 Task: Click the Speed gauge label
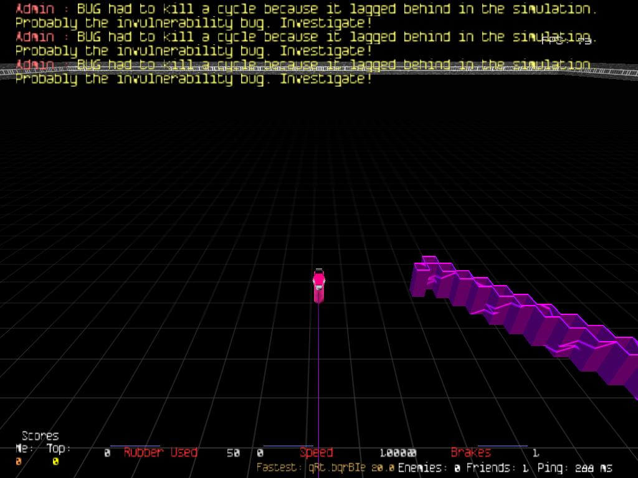(x=317, y=452)
